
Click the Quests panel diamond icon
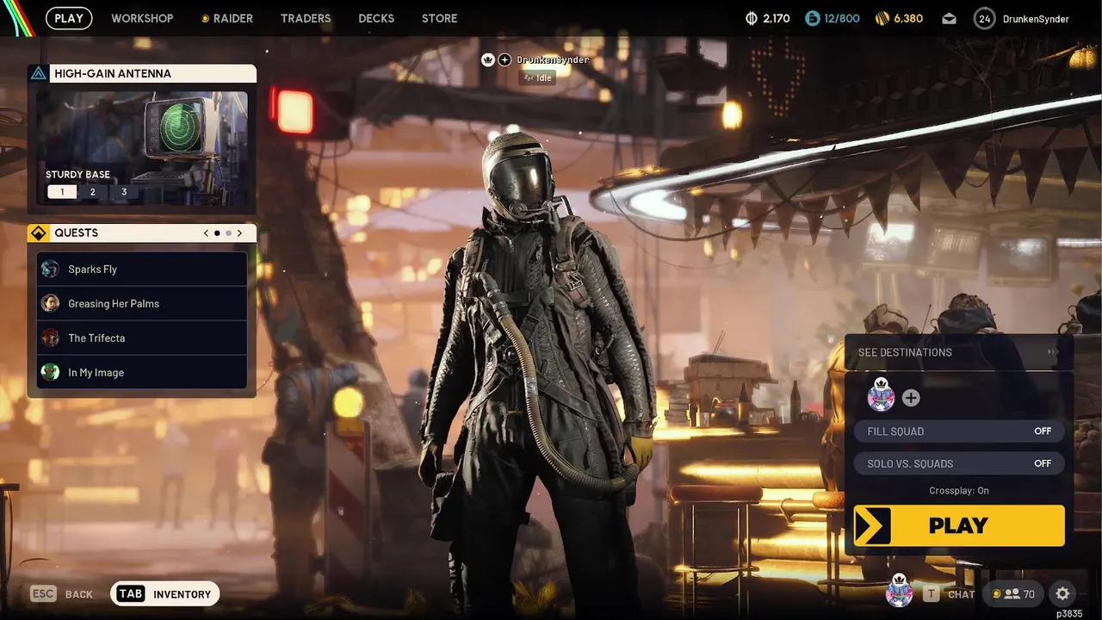click(x=39, y=232)
